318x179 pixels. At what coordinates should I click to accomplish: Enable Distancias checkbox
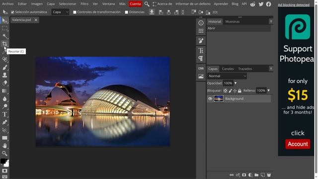126,12
